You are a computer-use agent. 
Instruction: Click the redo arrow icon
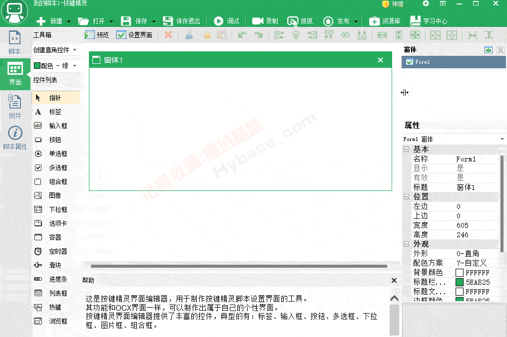point(258,35)
